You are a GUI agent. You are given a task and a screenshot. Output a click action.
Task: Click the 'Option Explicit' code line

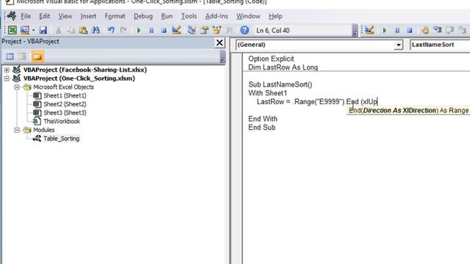271,59
